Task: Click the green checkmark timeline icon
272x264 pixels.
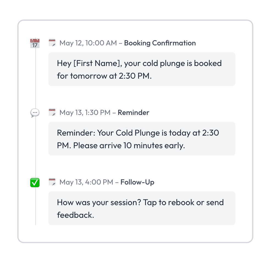Action: [35, 182]
